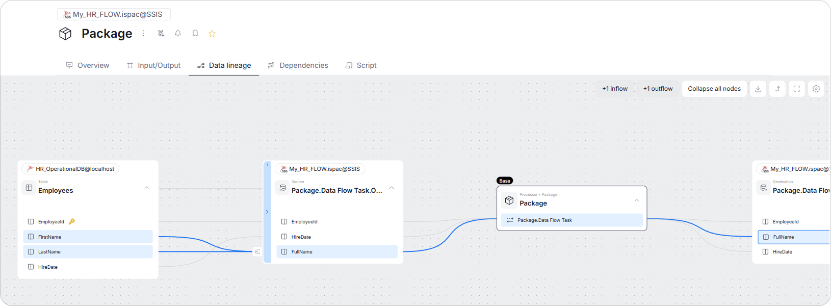Click the Package processor cube icon
Screen dimensions: 831x306
509,200
